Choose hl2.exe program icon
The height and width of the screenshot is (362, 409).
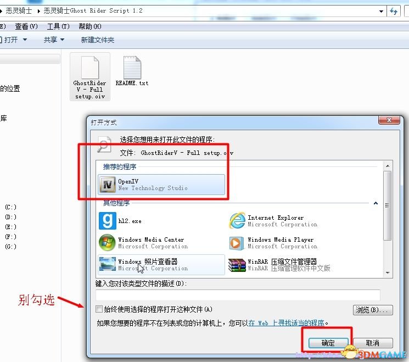click(107, 221)
